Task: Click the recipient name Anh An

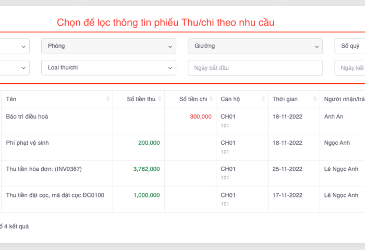Action: (334, 117)
